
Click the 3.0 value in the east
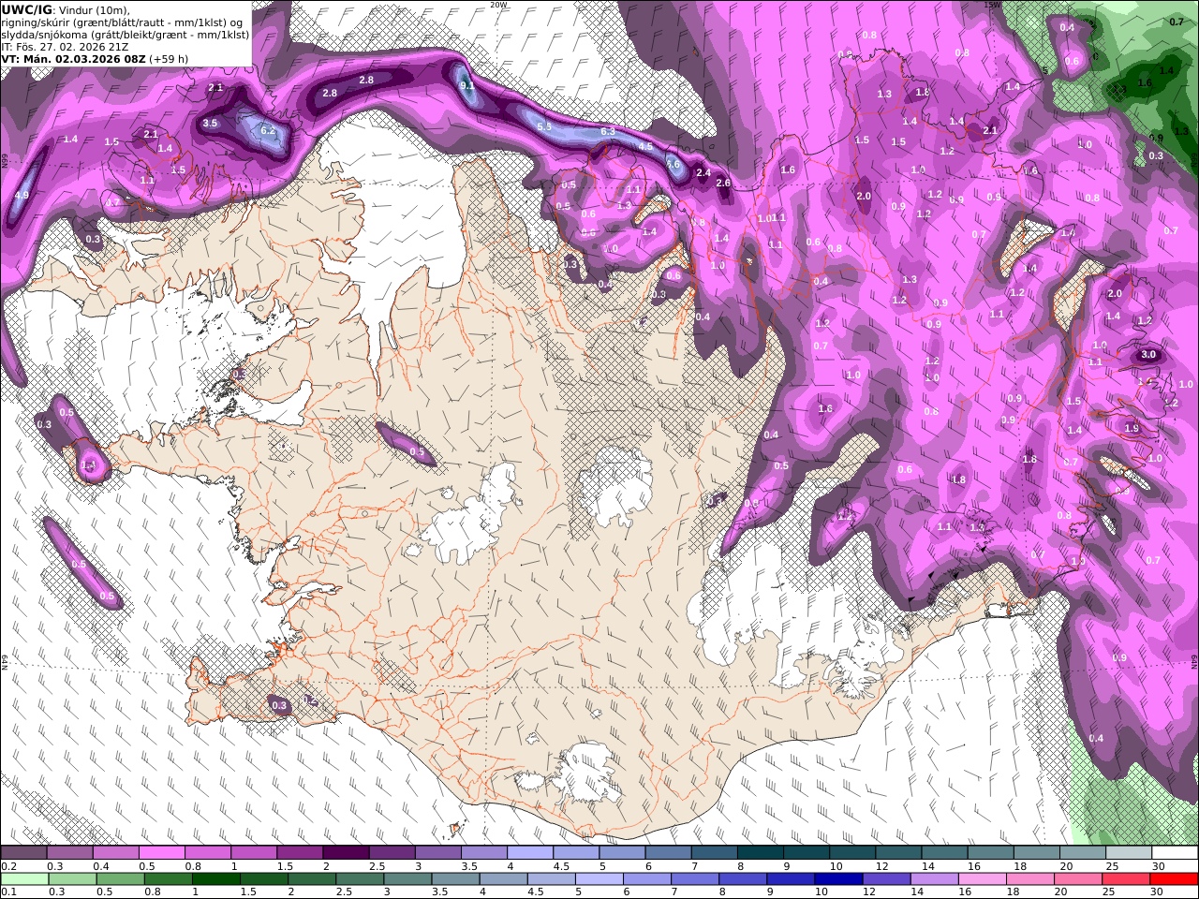[x=1148, y=356]
